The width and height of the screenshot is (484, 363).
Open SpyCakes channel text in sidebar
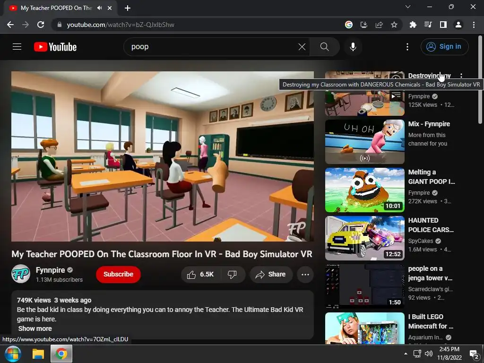click(x=420, y=241)
